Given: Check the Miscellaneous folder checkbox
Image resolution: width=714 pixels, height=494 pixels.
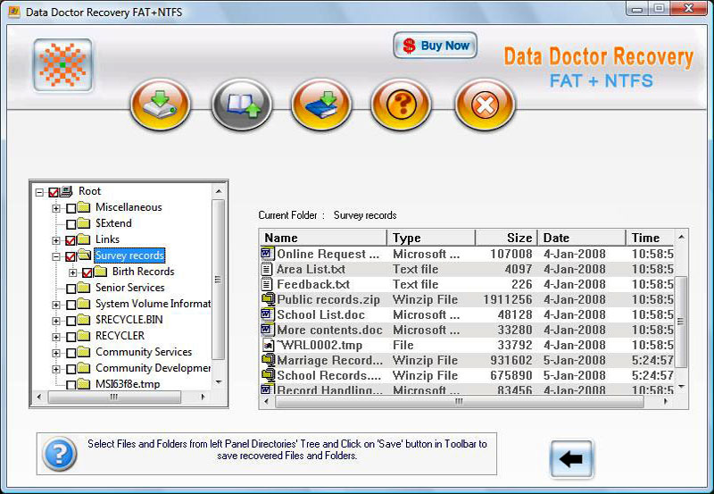Looking at the screenshot, I should coord(71,208).
